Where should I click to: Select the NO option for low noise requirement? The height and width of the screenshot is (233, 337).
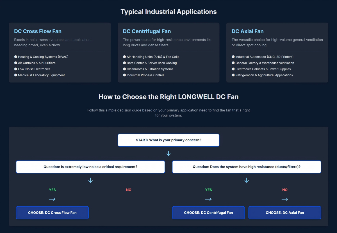tap(129, 190)
